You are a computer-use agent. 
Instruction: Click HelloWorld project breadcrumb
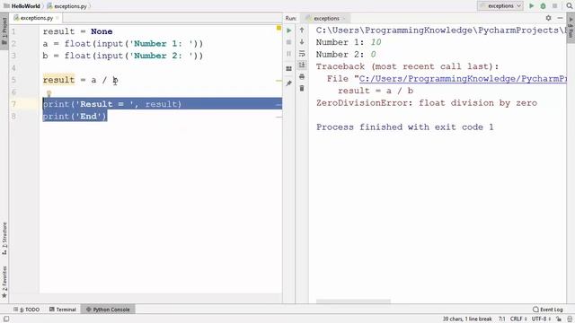point(22,6)
